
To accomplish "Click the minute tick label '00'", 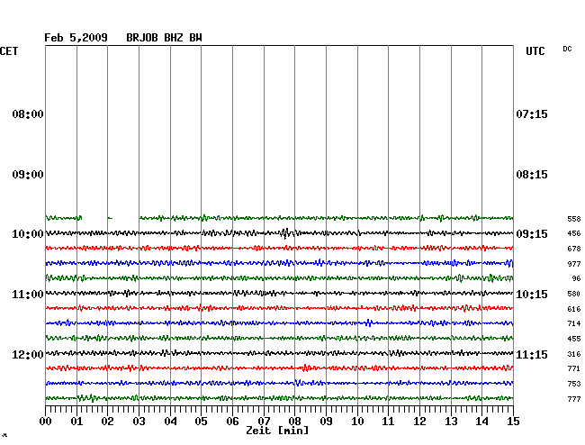I will (x=46, y=422).
